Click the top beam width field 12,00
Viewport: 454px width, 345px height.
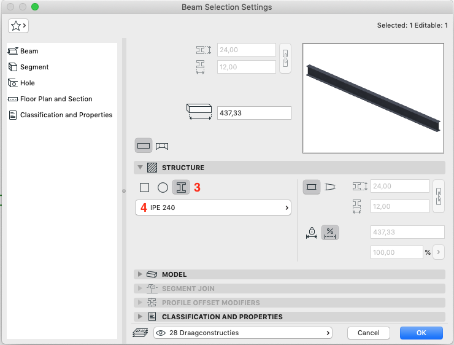coord(247,67)
